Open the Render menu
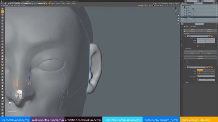The image size is (218, 122). tap(10, 1)
